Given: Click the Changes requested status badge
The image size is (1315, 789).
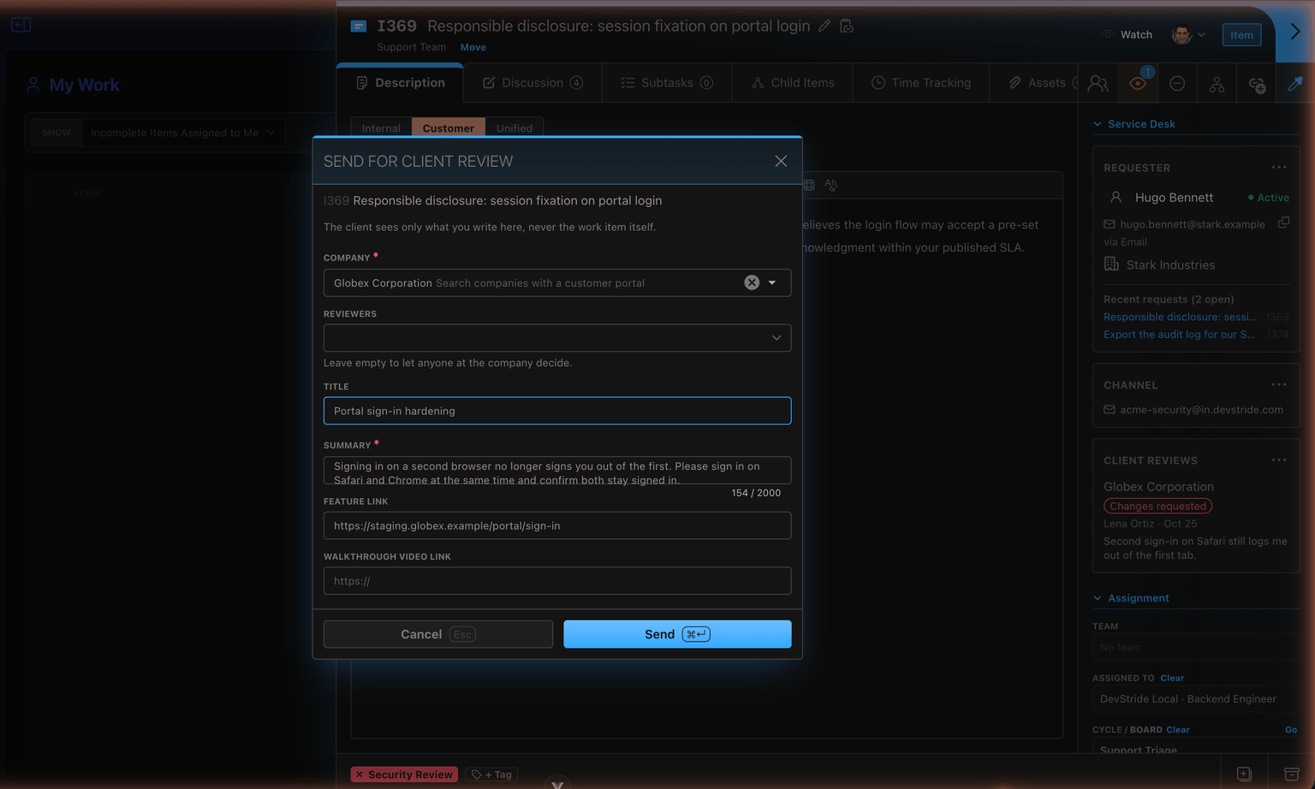Looking at the screenshot, I should [1157, 506].
